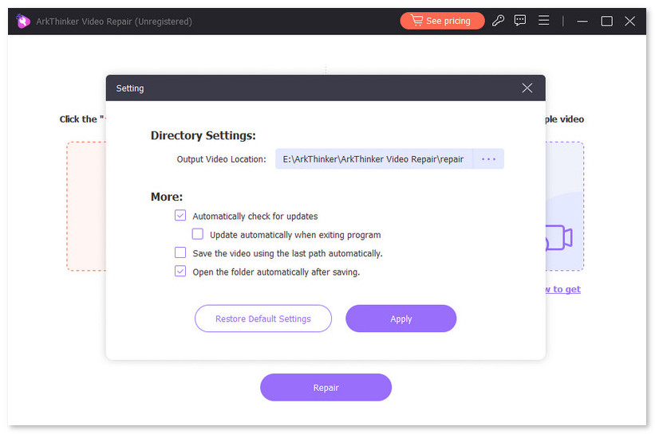Browse output folder with the three-dots button
655x434 pixels.
coord(488,158)
